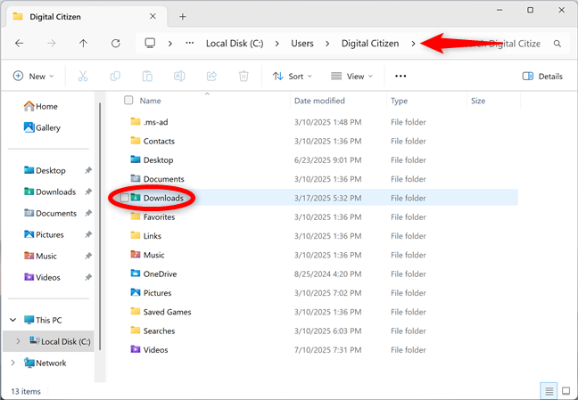This screenshot has height=400, width=578.
Task: Switch to details list view in status bar
Action: click(x=549, y=391)
